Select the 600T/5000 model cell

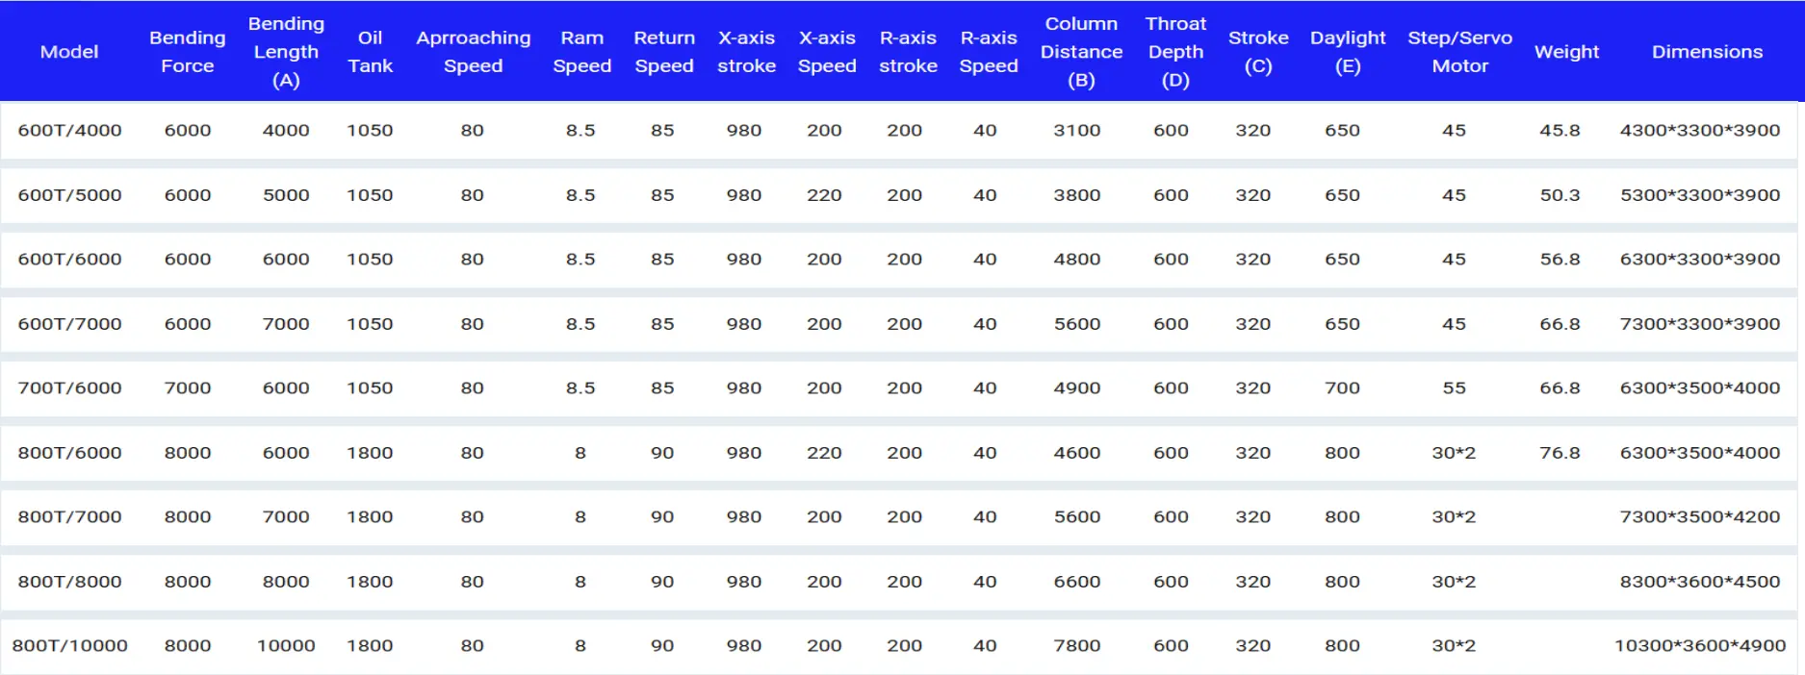click(x=70, y=195)
